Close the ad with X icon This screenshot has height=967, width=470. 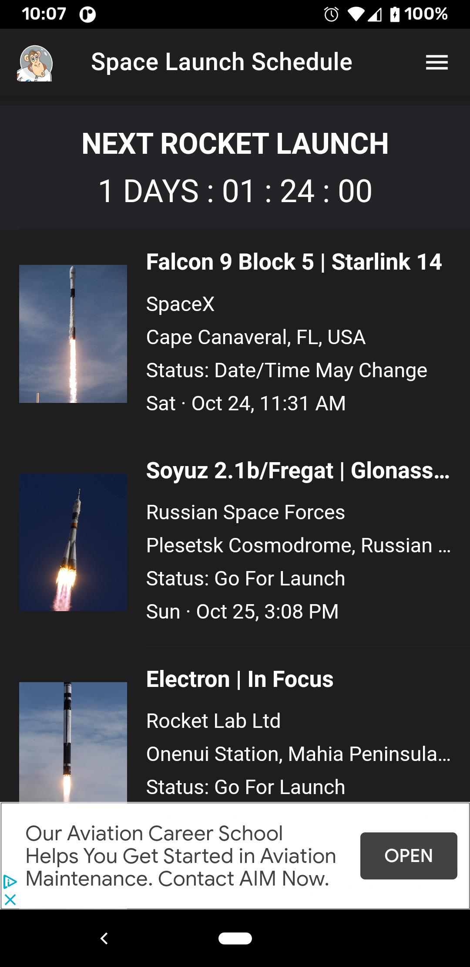coord(10,899)
